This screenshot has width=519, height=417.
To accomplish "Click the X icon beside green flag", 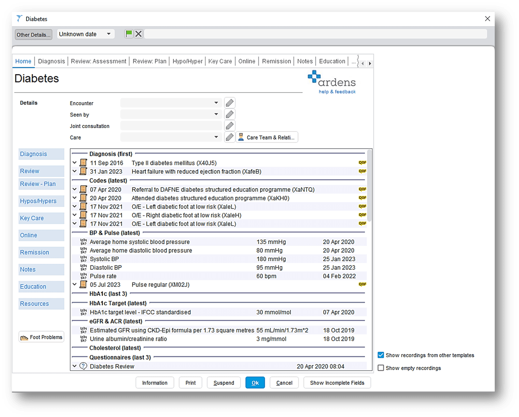I will (x=139, y=34).
